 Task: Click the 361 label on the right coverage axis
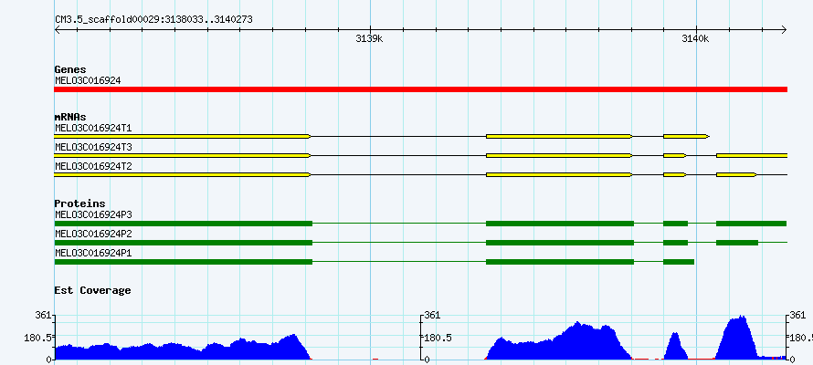click(797, 316)
